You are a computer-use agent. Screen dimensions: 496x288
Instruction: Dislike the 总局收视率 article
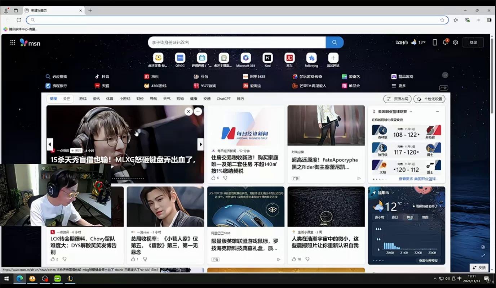(145, 259)
